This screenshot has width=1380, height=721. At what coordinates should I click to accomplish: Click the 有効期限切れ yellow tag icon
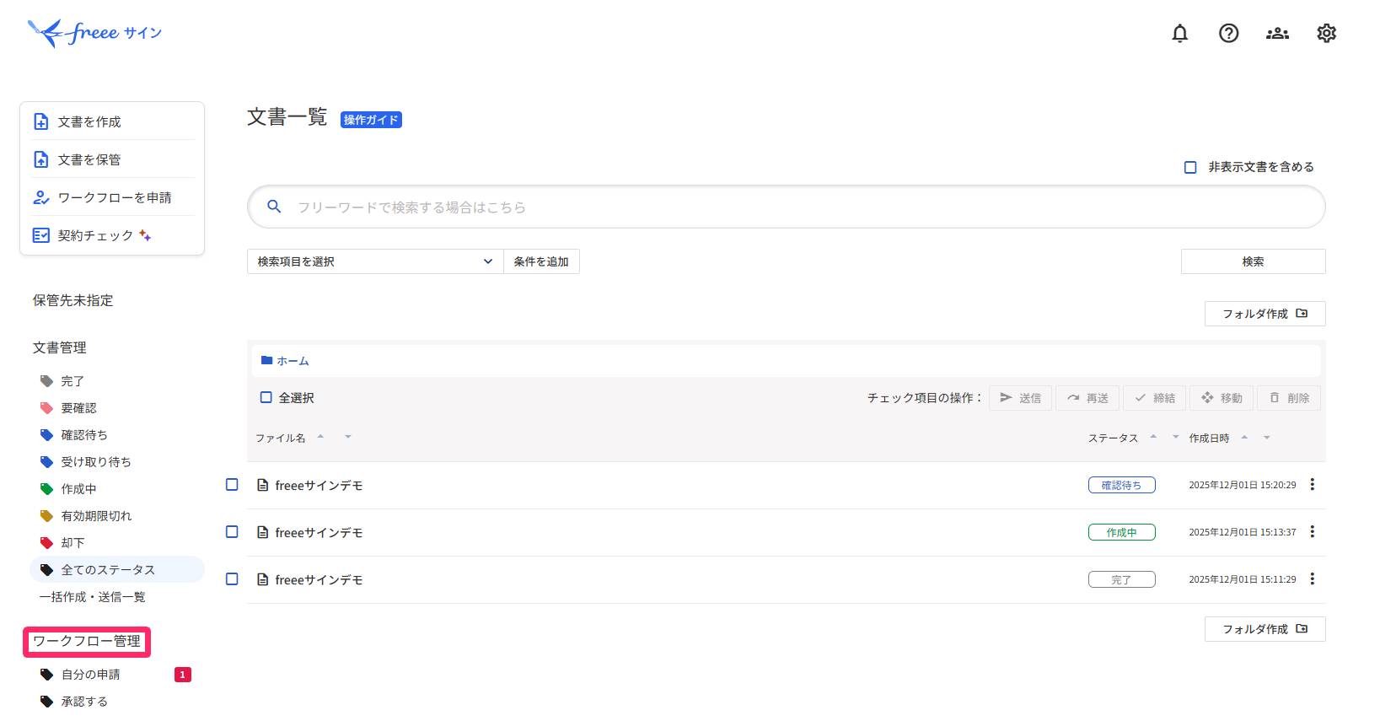click(x=46, y=516)
